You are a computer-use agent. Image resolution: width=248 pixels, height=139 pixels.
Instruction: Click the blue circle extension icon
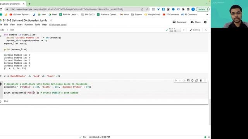[173, 9]
